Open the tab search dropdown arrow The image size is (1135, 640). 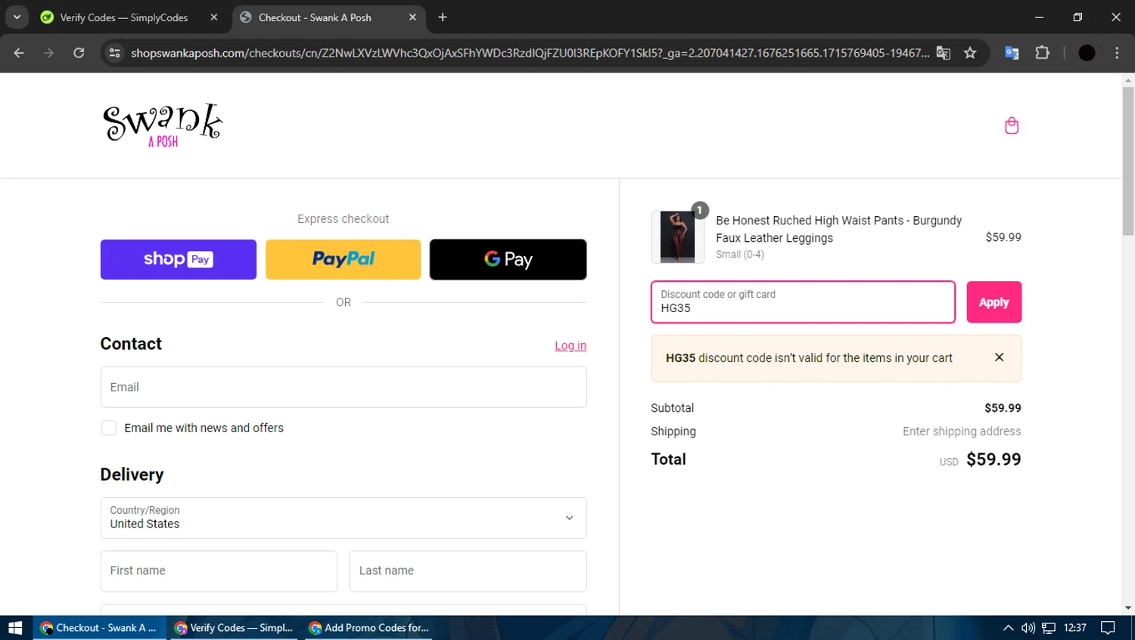pyautogui.click(x=17, y=17)
